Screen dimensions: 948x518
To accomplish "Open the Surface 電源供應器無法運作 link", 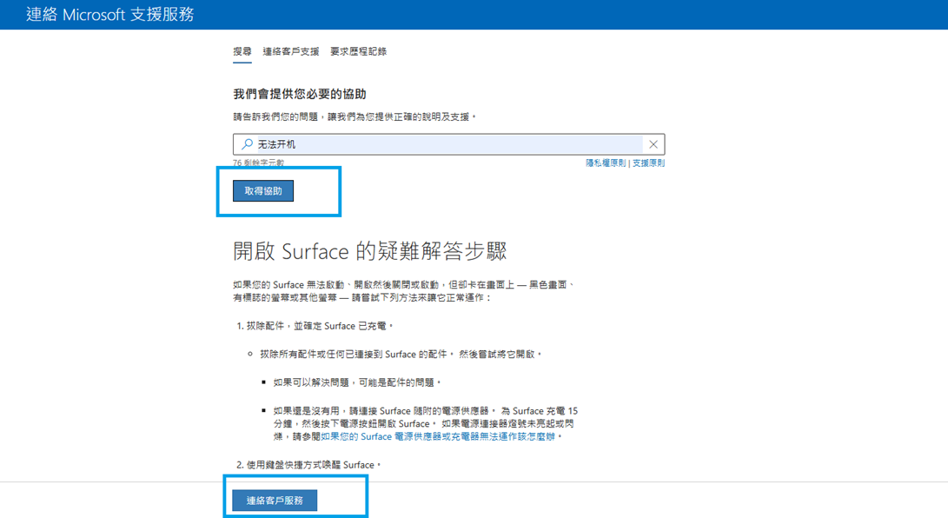I will pos(438,436).
